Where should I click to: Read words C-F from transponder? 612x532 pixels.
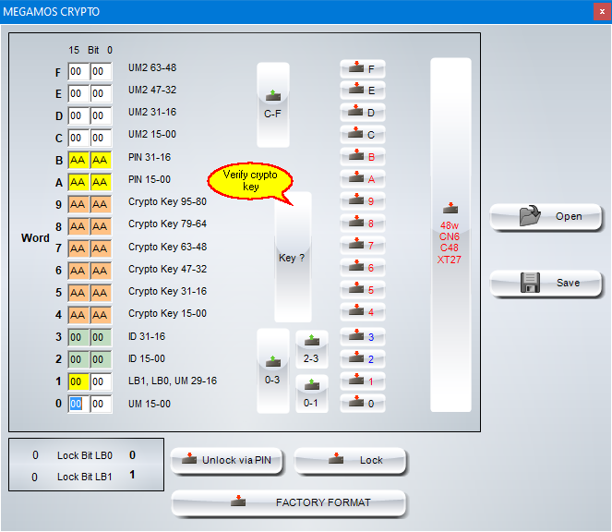pyautogui.click(x=273, y=104)
